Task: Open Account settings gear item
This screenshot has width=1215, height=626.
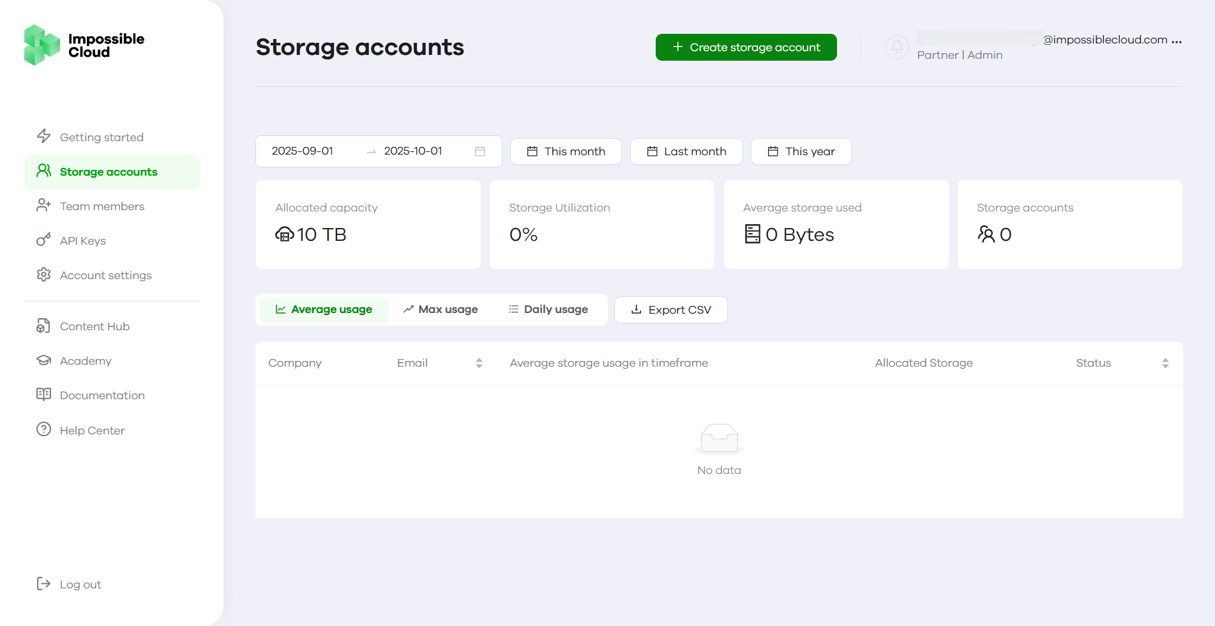Action: tap(105, 275)
